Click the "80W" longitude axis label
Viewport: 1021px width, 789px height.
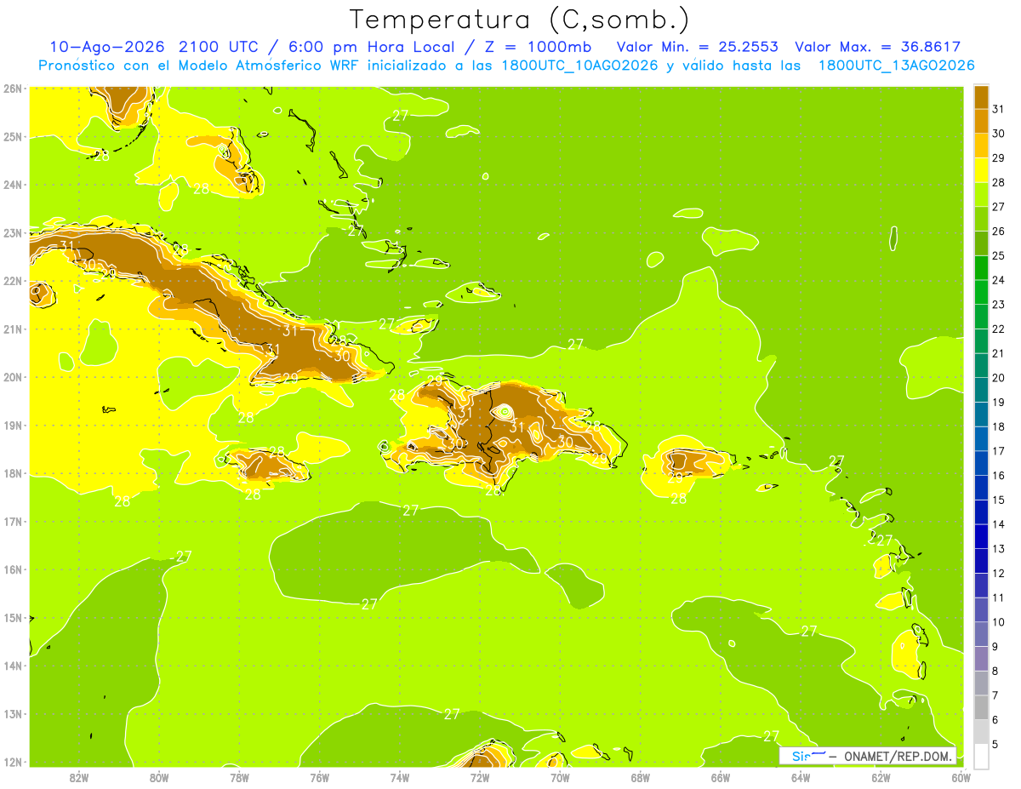click(x=159, y=777)
